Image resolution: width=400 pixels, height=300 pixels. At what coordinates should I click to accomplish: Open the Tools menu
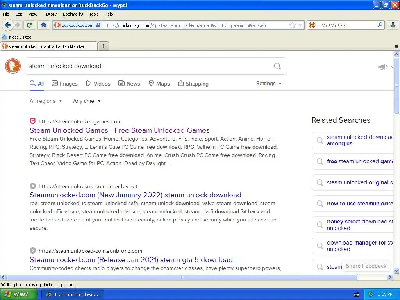coord(94,14)
